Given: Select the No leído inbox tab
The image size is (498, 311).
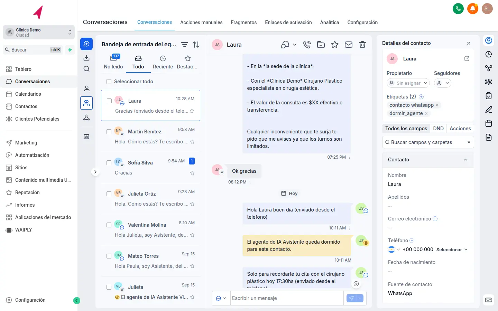Looking at the screenshot, I should (113, 62).
